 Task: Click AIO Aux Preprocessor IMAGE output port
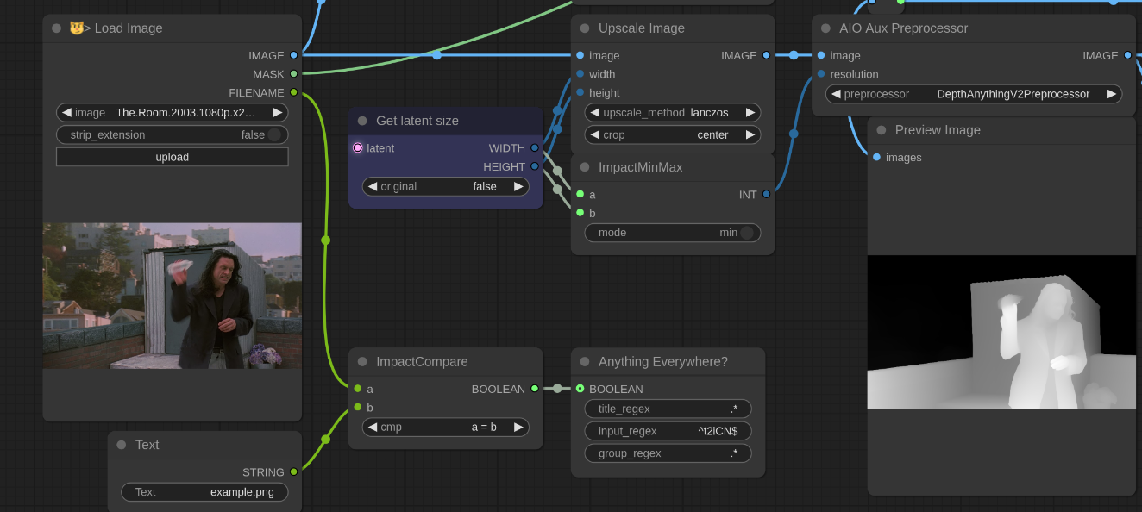[1127, 55]
